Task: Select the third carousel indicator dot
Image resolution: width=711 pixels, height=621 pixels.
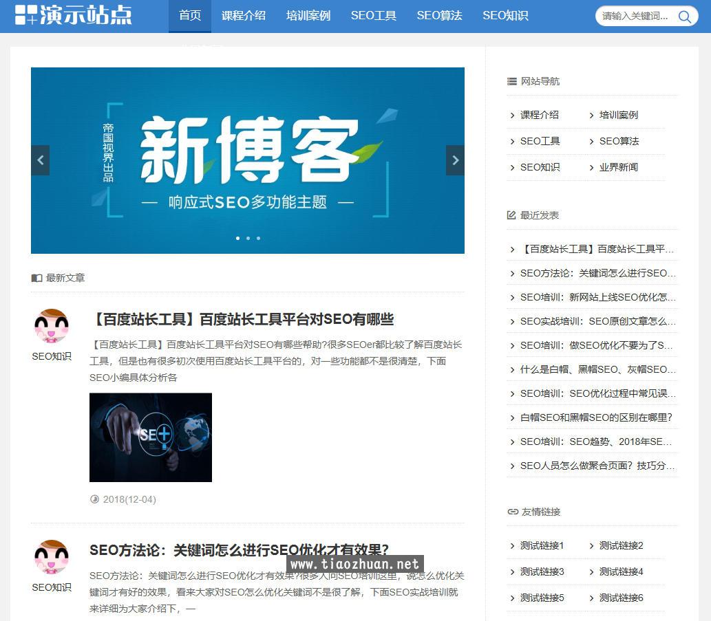Action: [x=258, y=238]
